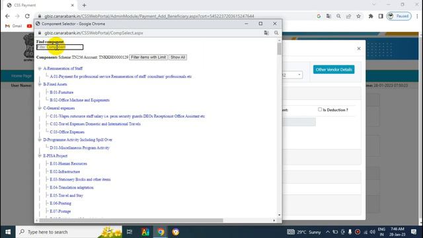Select E.07-Postage component
Screen dimensions: 423x238
pyautogui.click(x=60, y=212)
